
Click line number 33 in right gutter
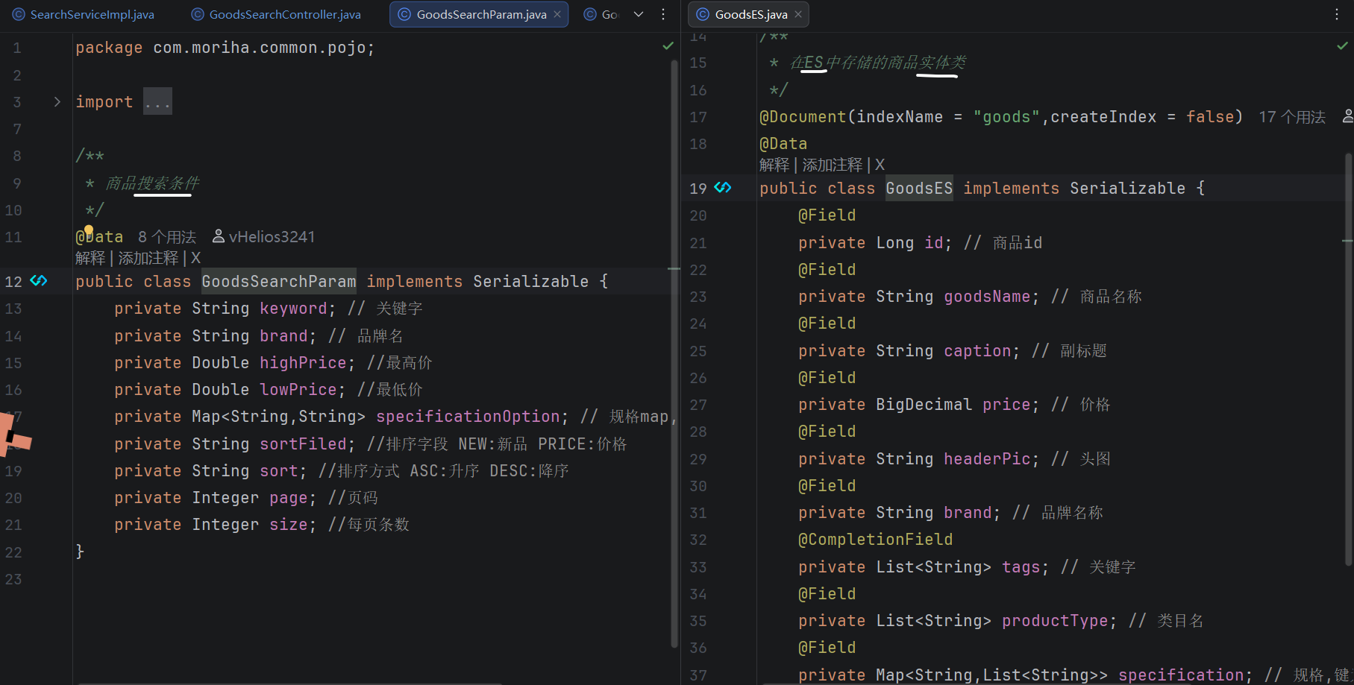point(698,567)
